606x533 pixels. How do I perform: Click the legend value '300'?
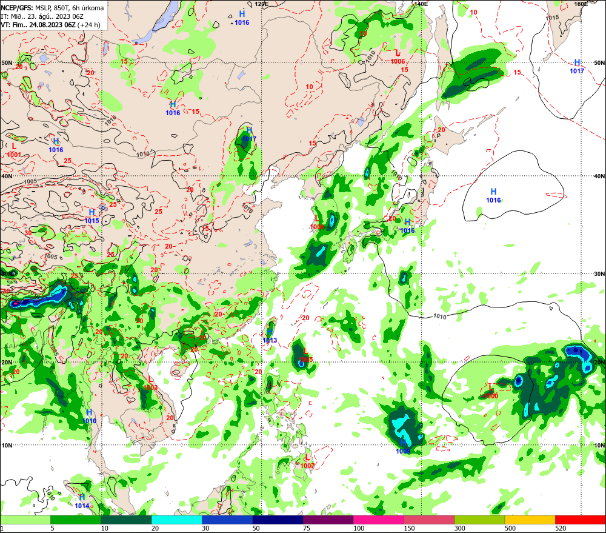(460, 528)
